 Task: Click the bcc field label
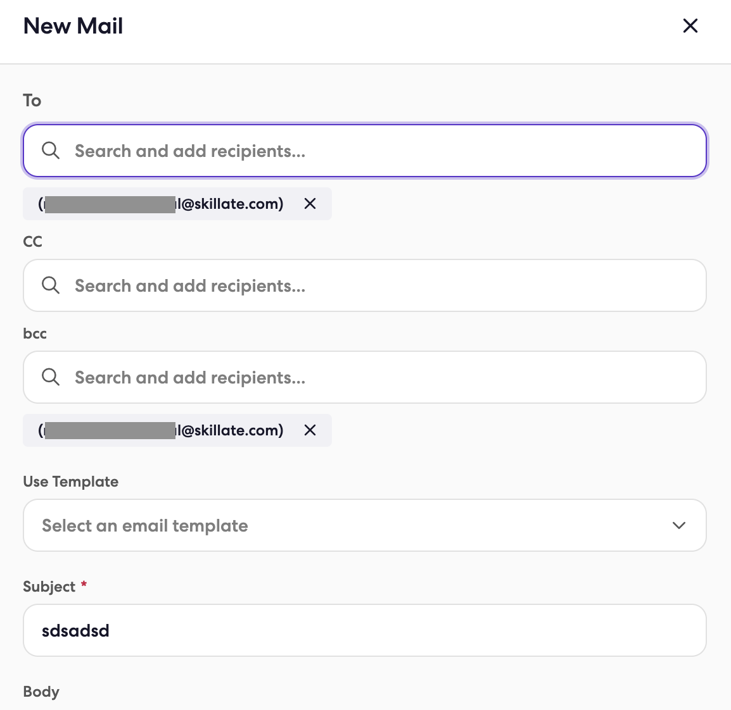pyautogui.click(x=35, y=333)
